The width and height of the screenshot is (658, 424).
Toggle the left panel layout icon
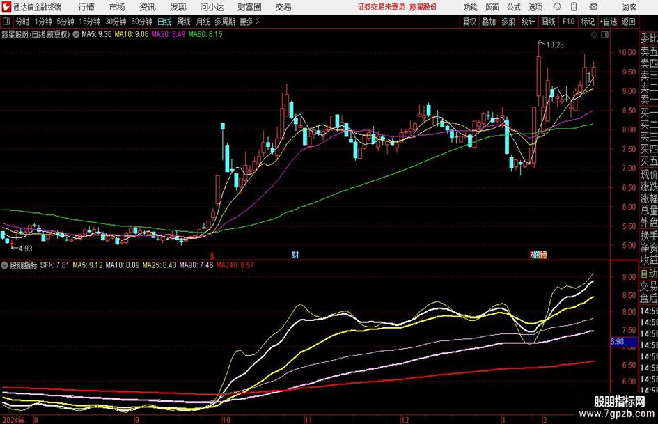tap(6, 22)
